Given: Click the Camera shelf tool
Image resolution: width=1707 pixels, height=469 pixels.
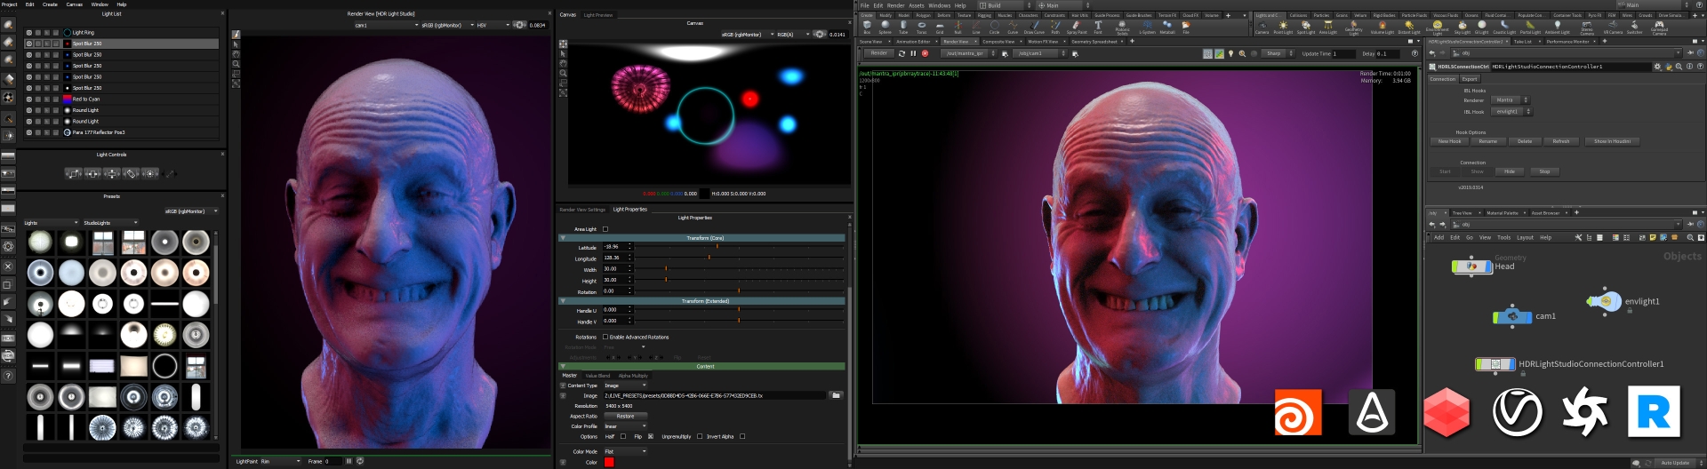Looking at the screenshot, I should (1262, 28).
